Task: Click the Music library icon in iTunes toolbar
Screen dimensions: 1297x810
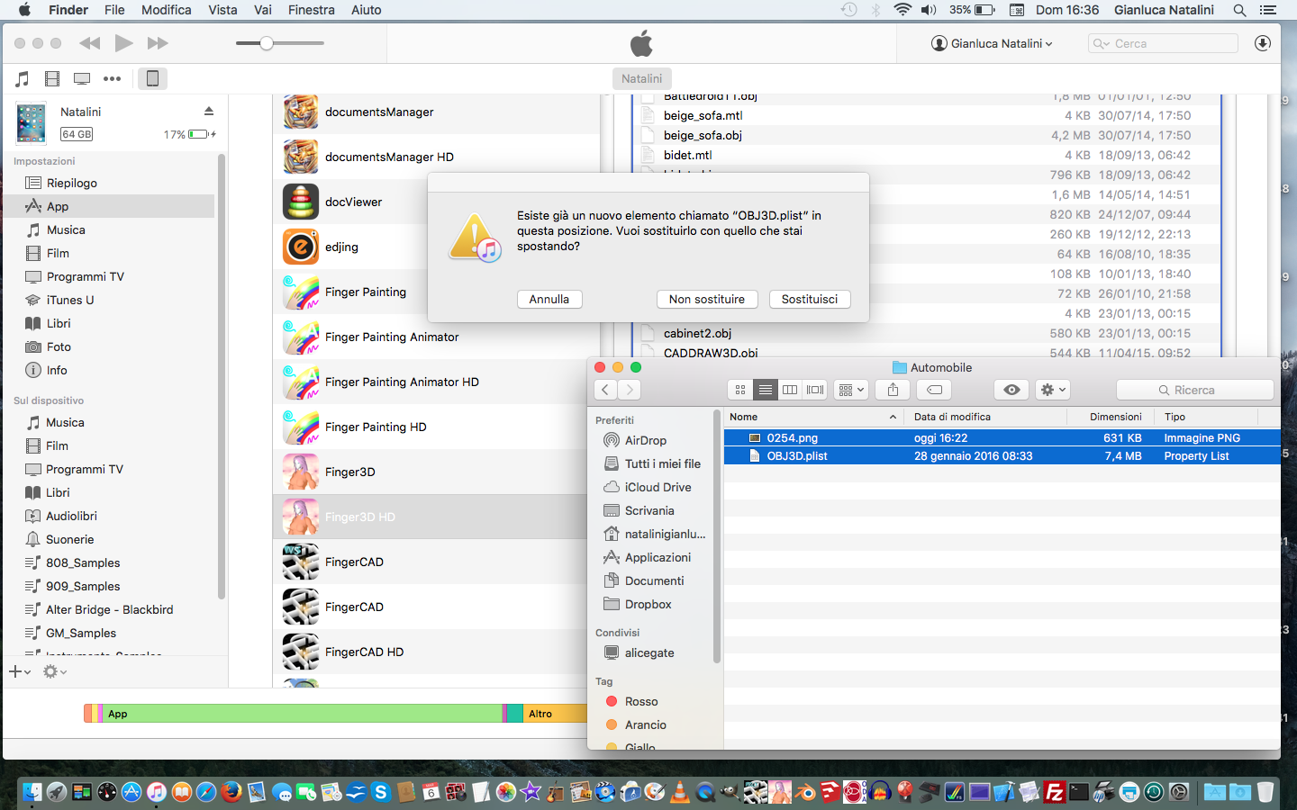Action: click(23, 78)
